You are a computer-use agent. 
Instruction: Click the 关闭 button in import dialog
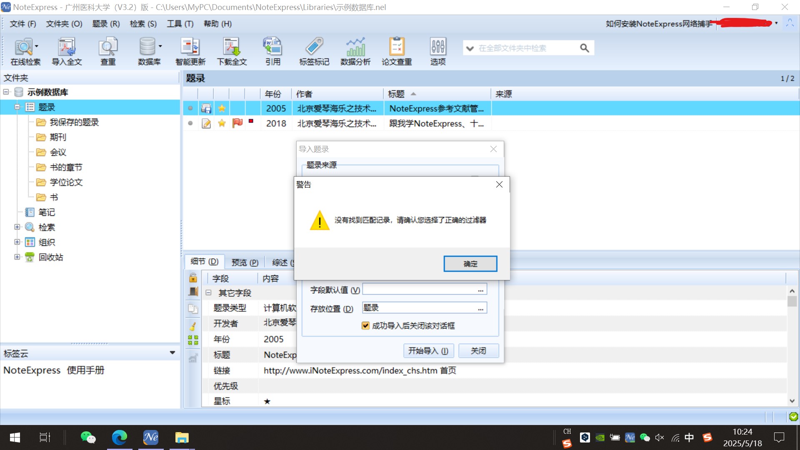[478, 351]
